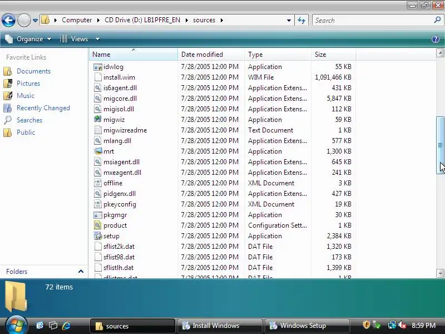Select the is6agent.dll file icon

tap(98, 88)
